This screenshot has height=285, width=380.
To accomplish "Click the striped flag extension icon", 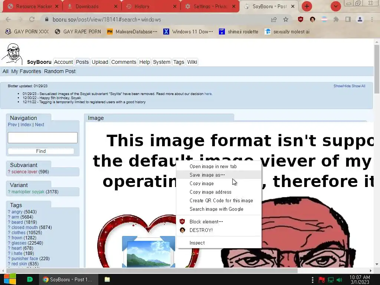I will click(x=324, y=20).
